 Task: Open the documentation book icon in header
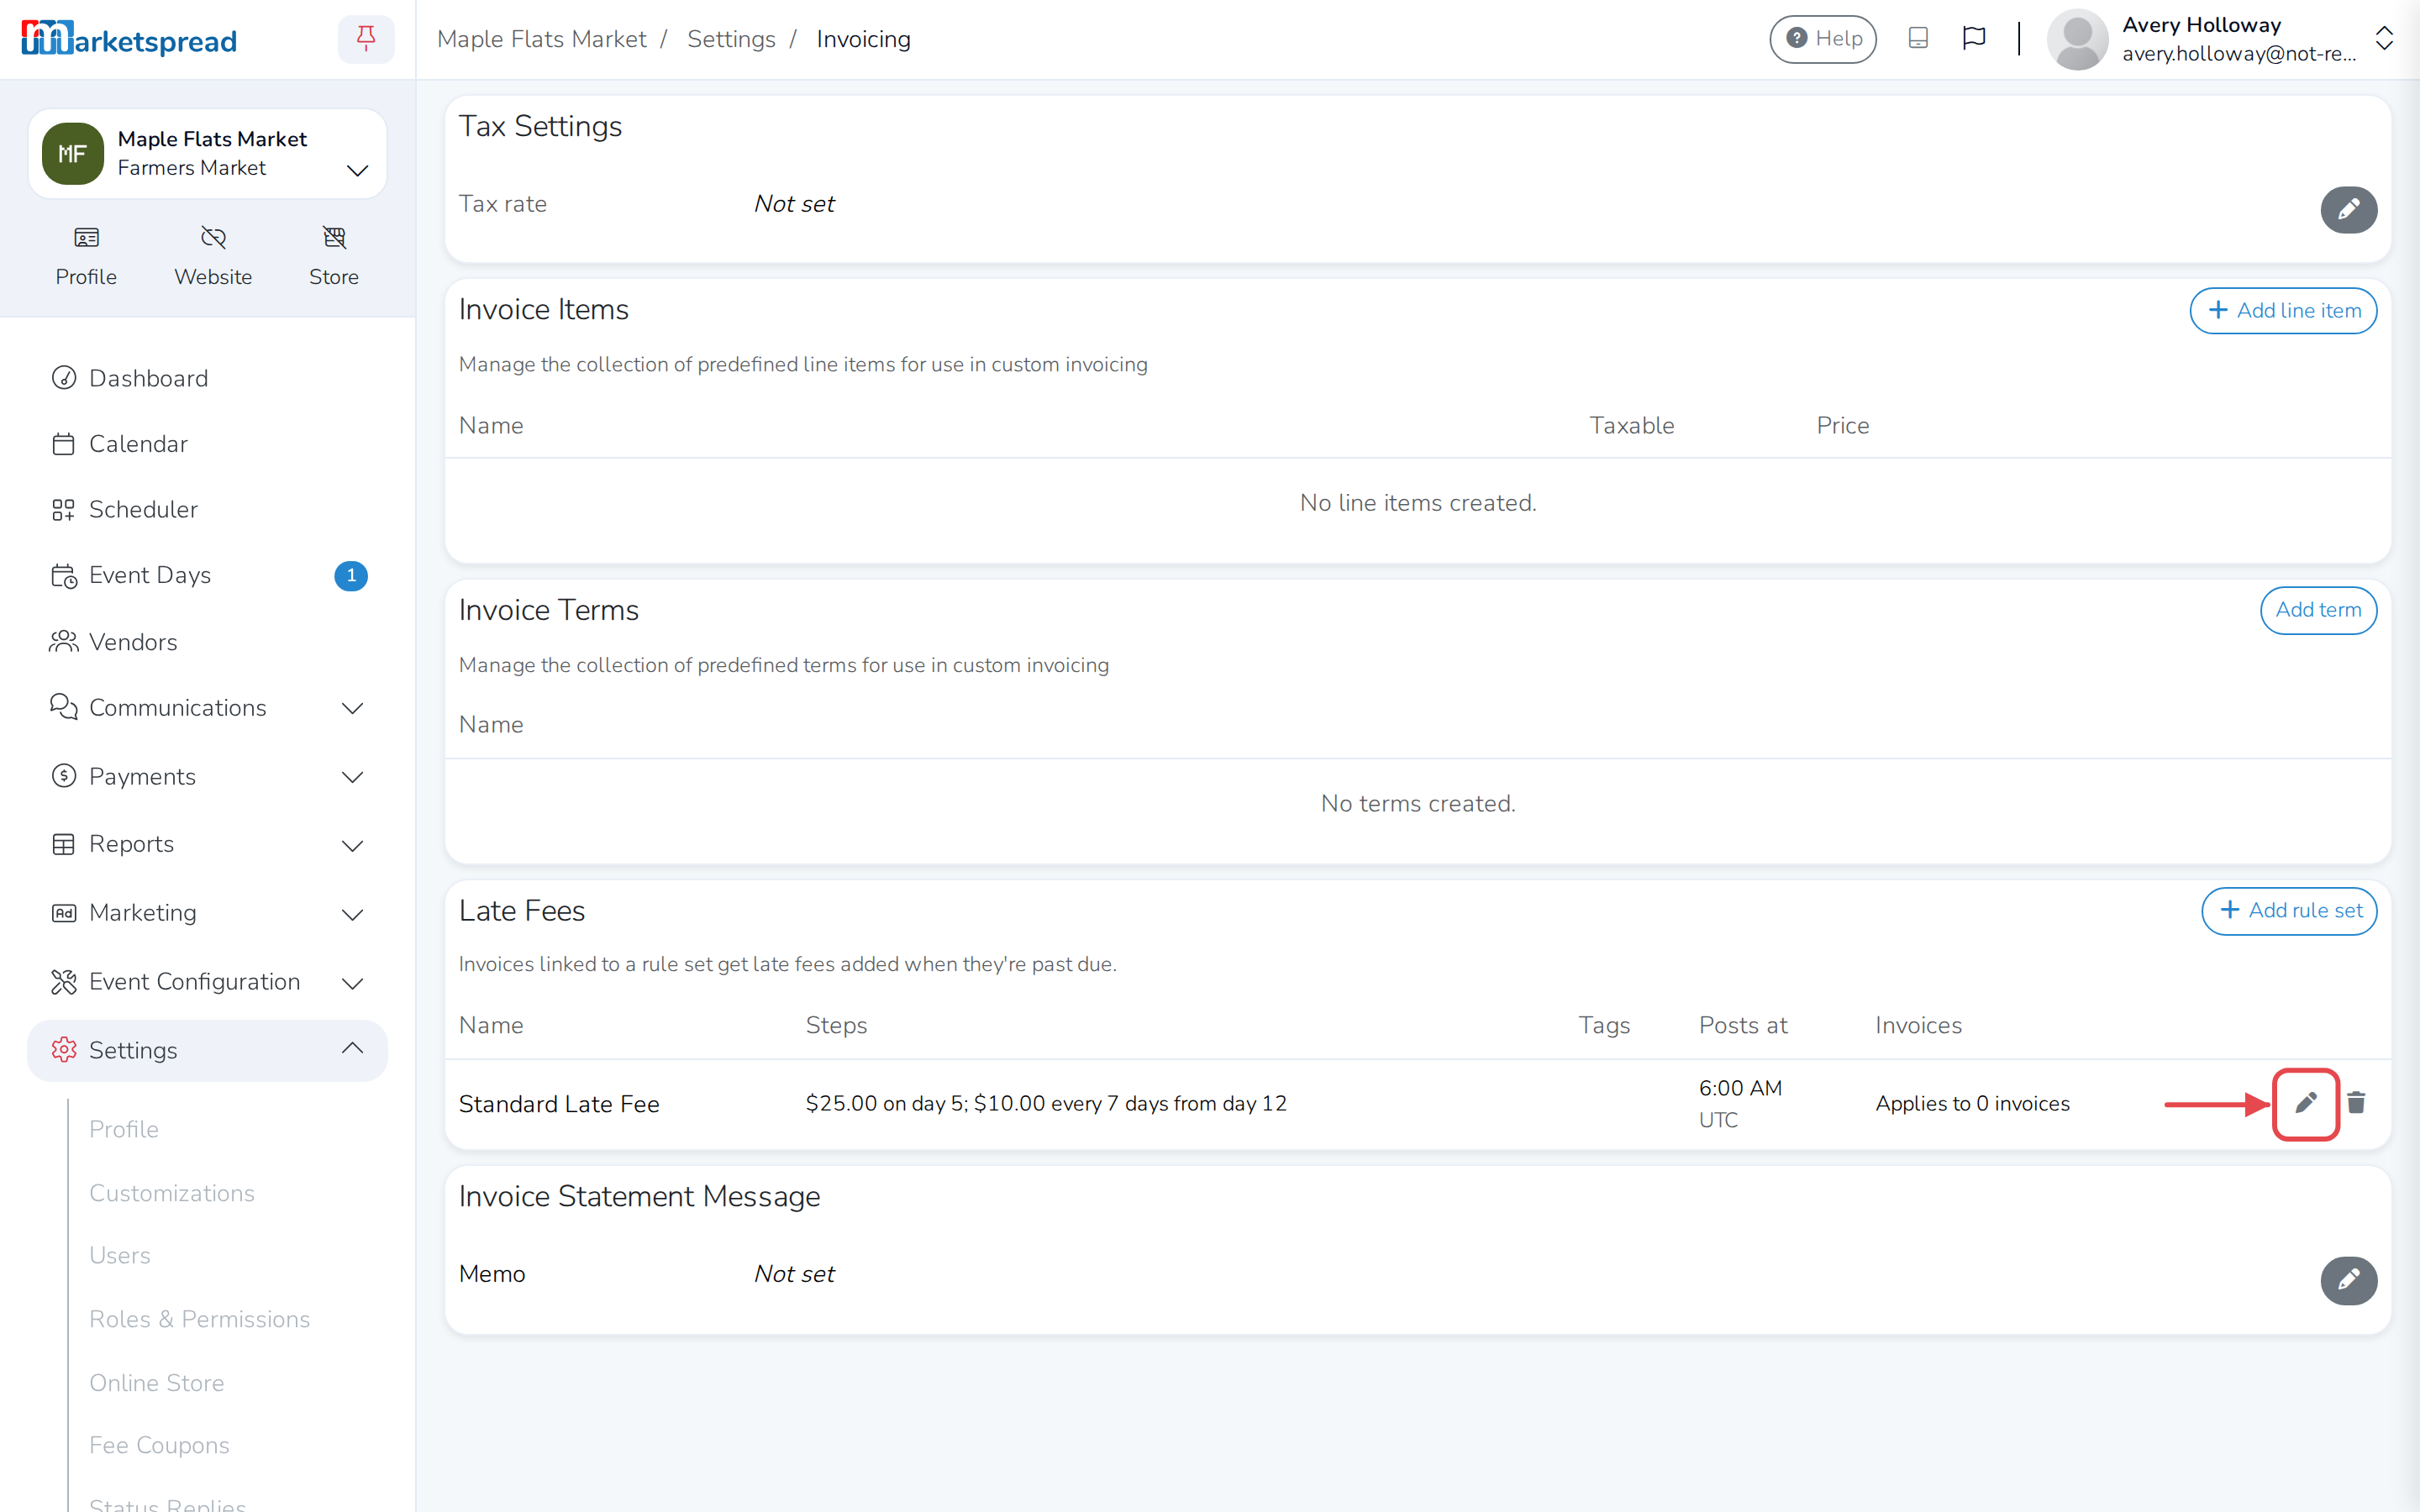pos(1917,39)
